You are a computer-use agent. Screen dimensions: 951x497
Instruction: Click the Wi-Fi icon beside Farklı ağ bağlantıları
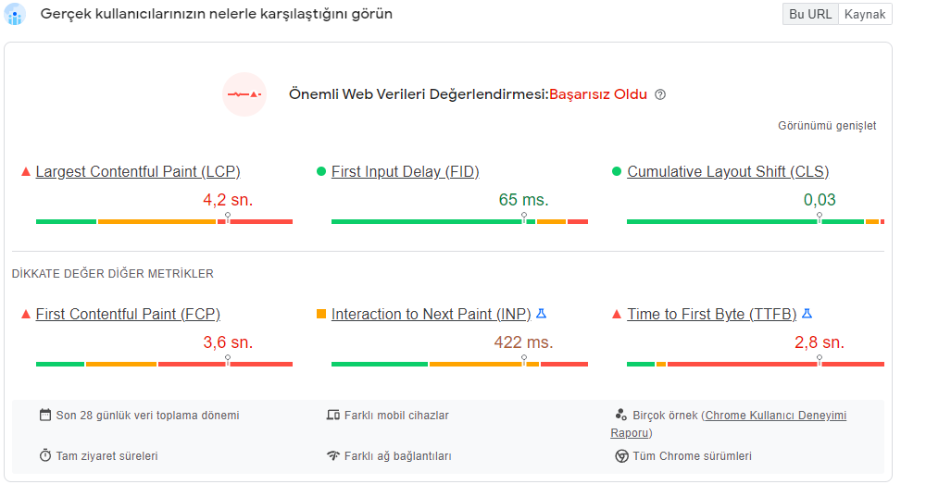333,455
